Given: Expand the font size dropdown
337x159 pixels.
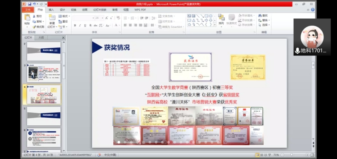Looking at the screenshot, I should pos(102,18).
